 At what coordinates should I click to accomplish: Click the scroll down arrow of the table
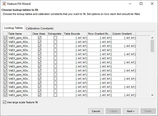point(152,95)
